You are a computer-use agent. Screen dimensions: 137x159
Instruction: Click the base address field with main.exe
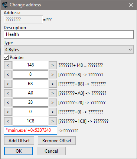pos(30,130)
